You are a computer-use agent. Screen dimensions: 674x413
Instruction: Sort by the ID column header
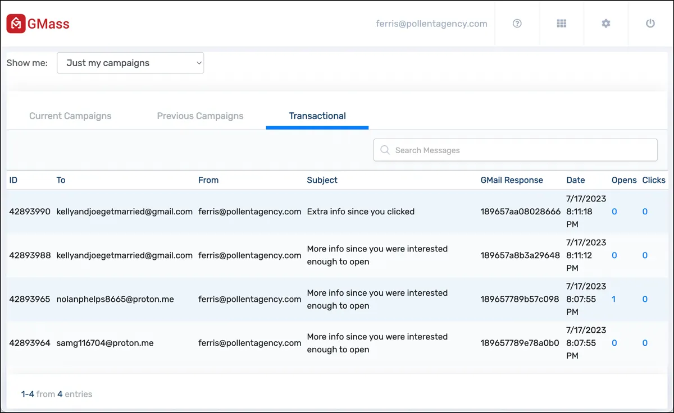[13, 180]
